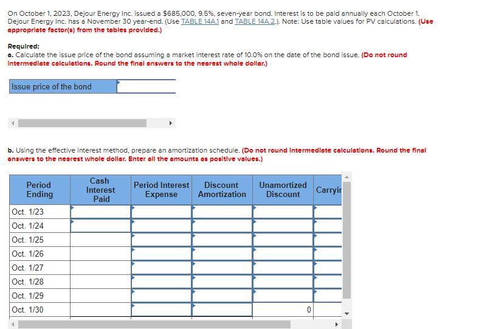Click Discount Amortization cell for Oct. 1/24

point(222,226)
